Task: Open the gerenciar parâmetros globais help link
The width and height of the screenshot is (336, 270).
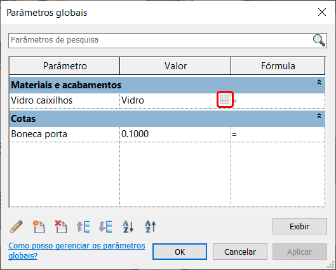Action: click(x=76, y=250)
